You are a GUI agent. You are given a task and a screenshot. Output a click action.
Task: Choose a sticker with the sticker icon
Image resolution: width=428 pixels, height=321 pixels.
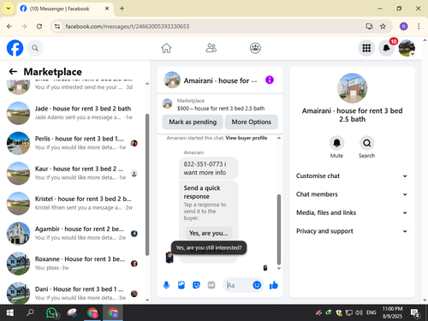click(196, 285)
